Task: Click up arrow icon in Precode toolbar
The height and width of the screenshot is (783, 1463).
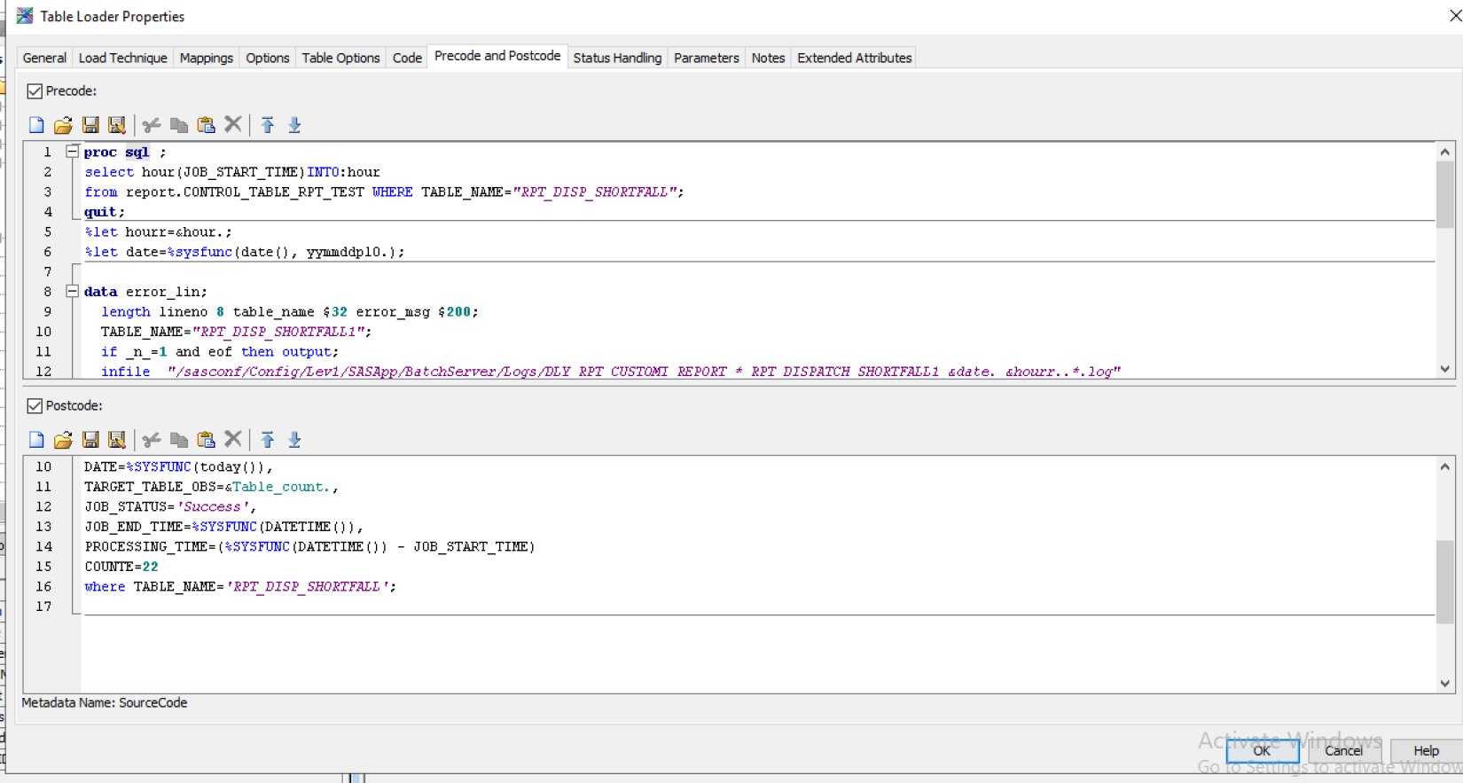Action: point(268,125)
